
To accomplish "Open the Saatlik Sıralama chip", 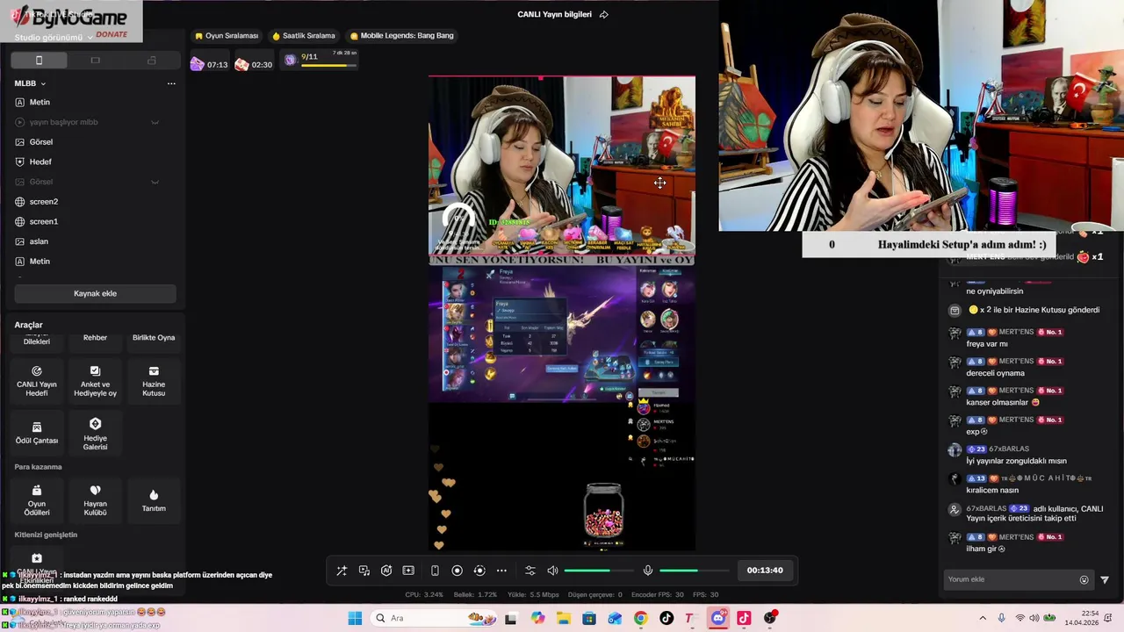I will pyautogui.click(x=304, y=36).
